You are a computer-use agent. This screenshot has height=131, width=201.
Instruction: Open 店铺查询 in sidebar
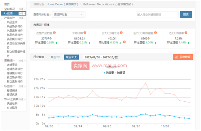[x=12, y=65]
